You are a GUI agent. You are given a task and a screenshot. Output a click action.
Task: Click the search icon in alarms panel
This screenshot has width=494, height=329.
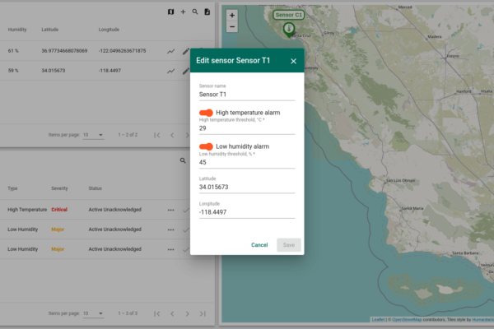(183, 161)
